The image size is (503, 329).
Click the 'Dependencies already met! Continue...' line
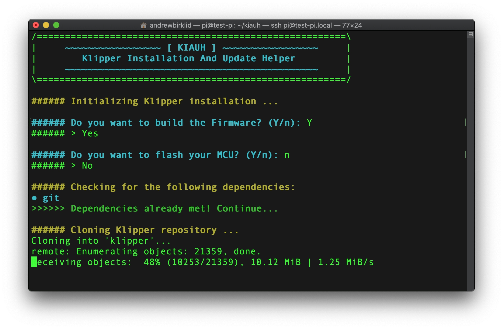point(155,209)
